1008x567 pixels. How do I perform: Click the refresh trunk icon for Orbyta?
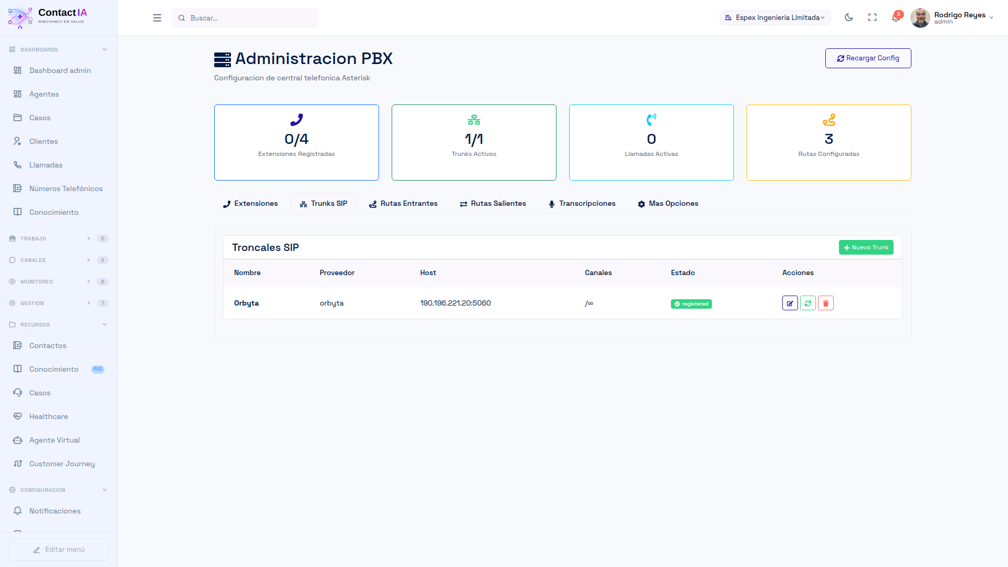(x=807, y=303)
